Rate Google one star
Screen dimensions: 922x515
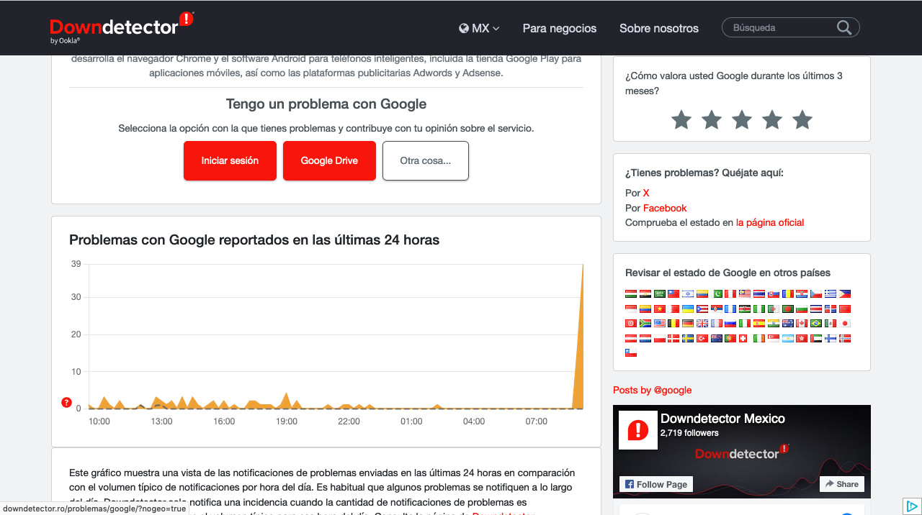[x=681, y=120]
